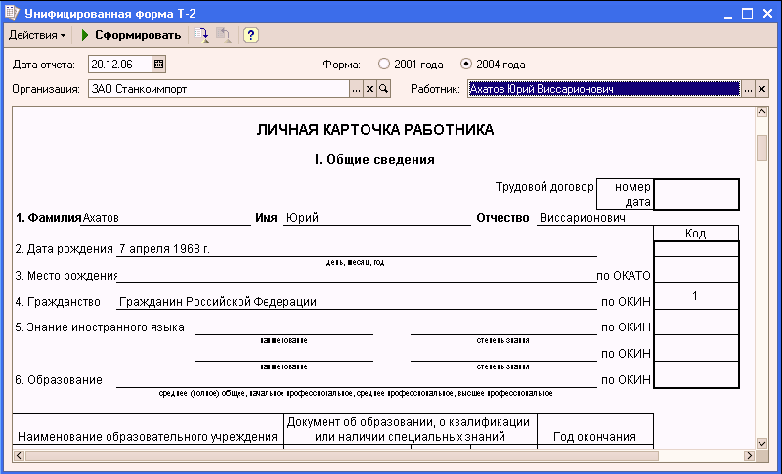Click into the Дата отчета input field
This screenshot has height=474, width=782.
[119, 64]
